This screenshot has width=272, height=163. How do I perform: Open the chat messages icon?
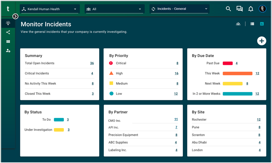(239, 9)
